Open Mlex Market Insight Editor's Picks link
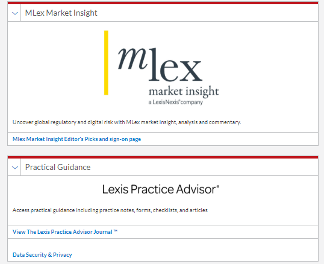324x264 pixels. (76, 139)
